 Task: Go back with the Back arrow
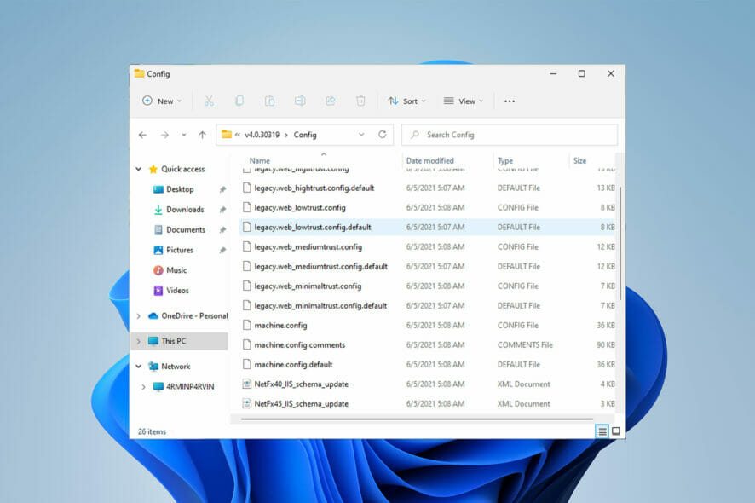(142, 135)
